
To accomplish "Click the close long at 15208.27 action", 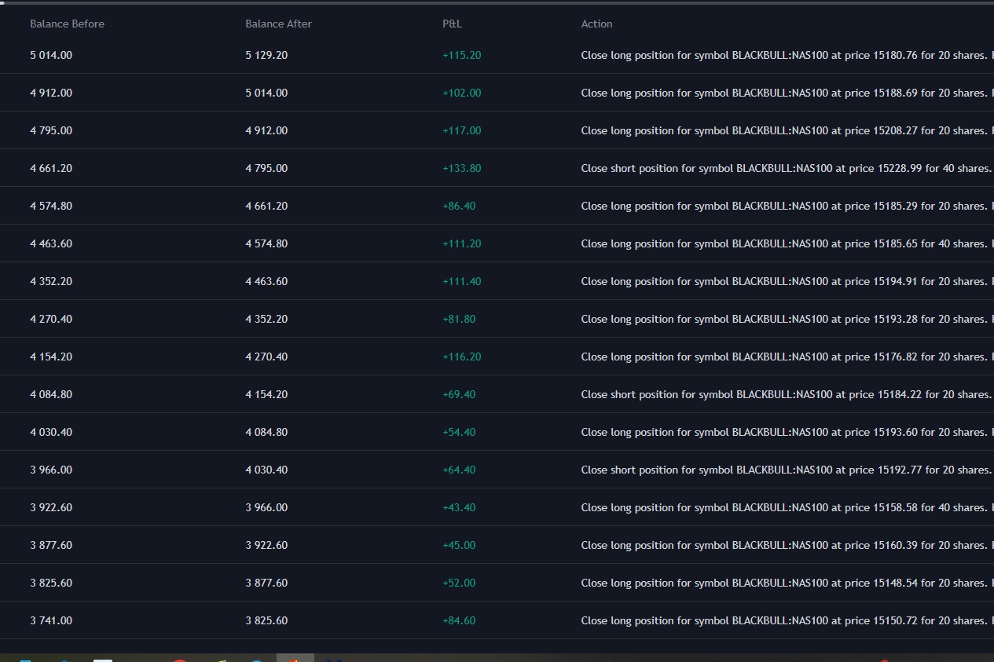I will tap(783, 130).
